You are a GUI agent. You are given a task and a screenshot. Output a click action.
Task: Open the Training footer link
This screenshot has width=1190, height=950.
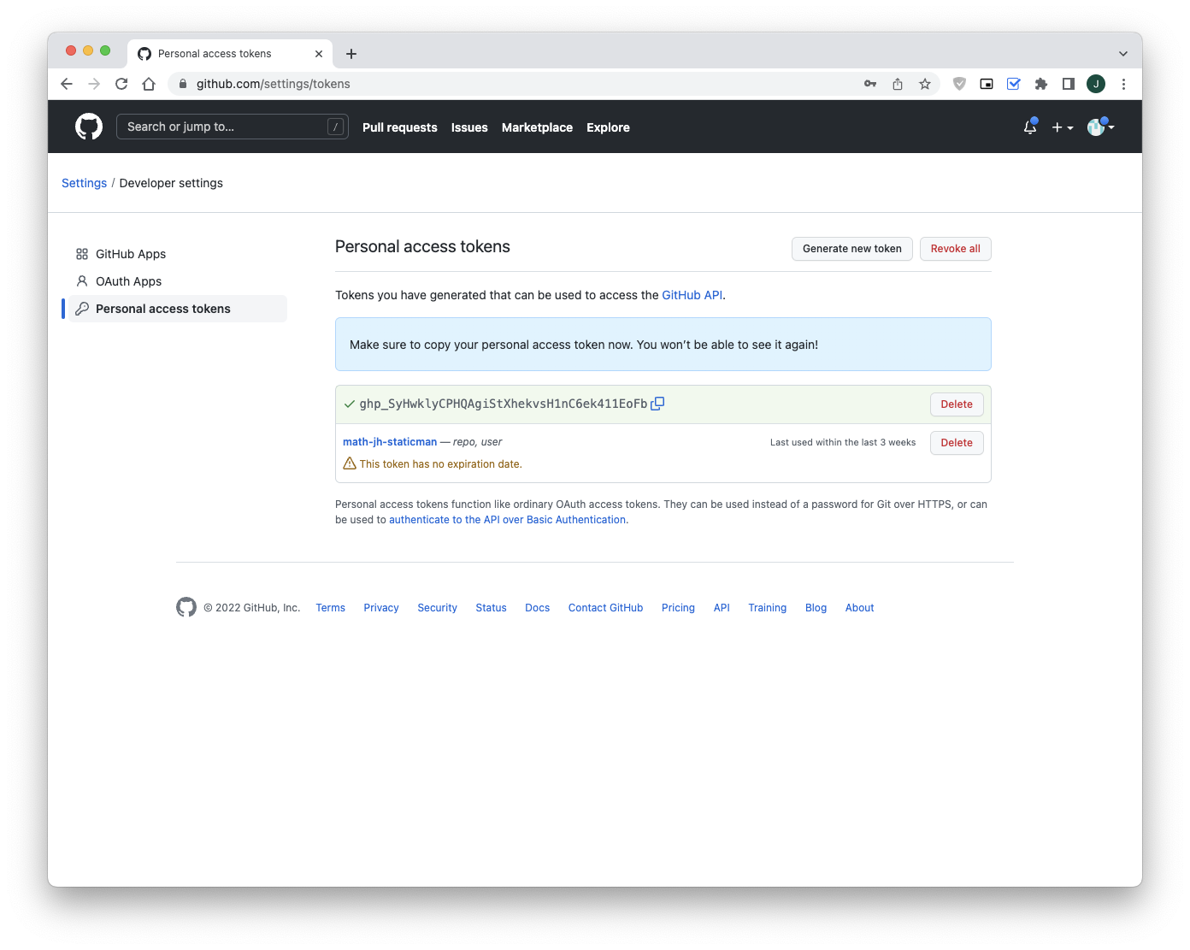768,608
